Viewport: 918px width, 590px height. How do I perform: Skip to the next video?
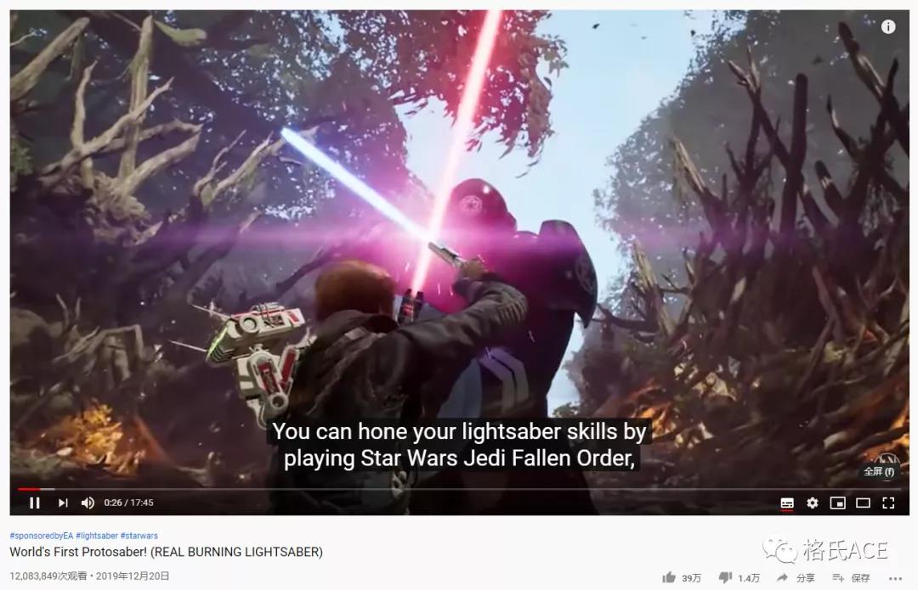[x=63, y=503]
